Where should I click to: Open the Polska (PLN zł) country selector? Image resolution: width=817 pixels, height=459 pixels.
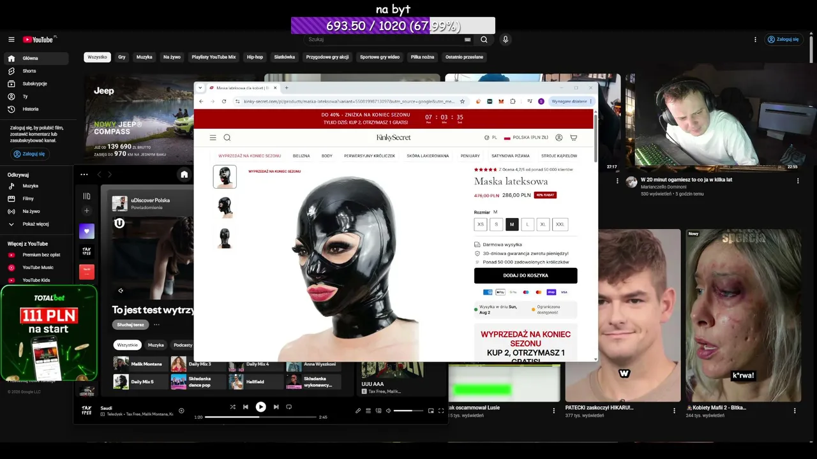point(527,138)
